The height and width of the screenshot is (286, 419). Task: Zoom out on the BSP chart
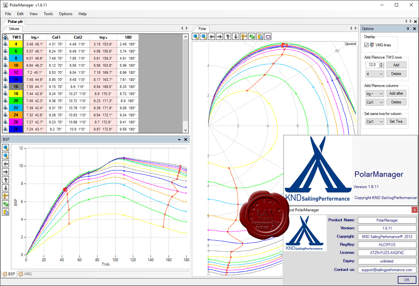(5, 156)
